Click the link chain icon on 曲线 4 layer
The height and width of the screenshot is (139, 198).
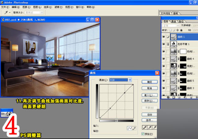click(x=179, y=59)
